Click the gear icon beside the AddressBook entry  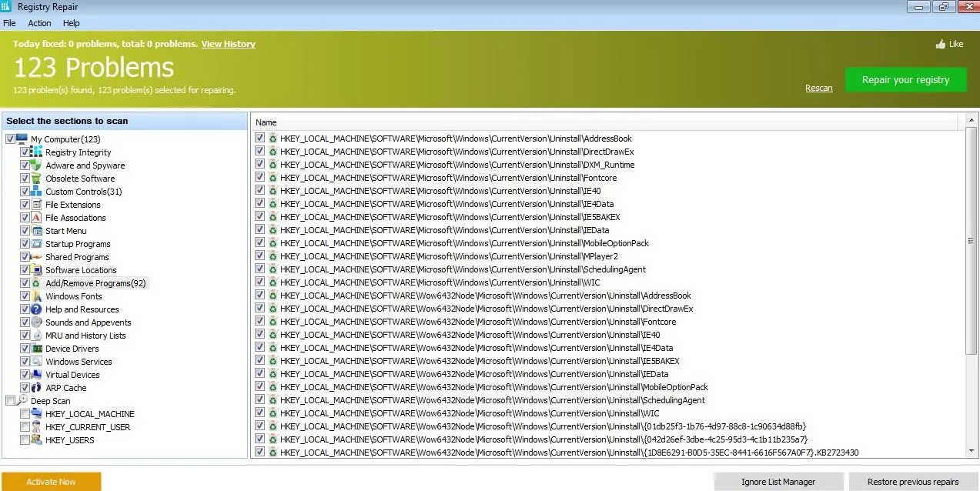click(x=273, y=139)
